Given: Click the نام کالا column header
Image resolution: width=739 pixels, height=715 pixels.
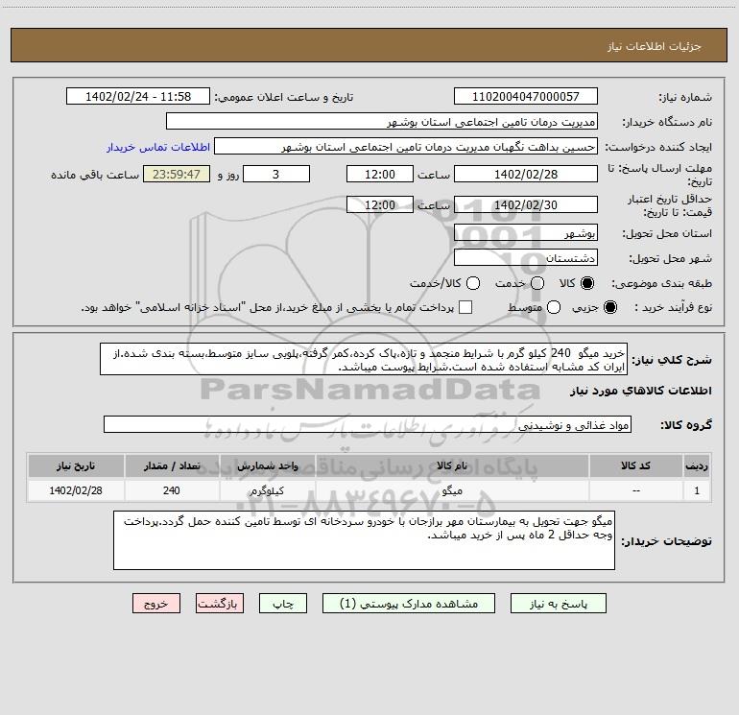Looking at the screenshot, I should point(452,465).
